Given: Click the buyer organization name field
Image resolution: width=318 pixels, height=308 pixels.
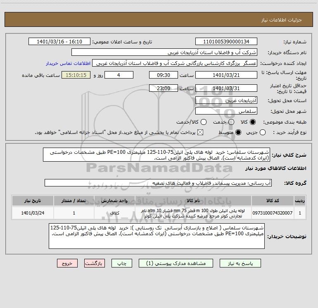Looking at the screenshot, I should point(164,53).
